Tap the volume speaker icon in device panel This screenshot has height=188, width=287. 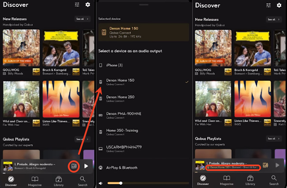pos(101,183)
